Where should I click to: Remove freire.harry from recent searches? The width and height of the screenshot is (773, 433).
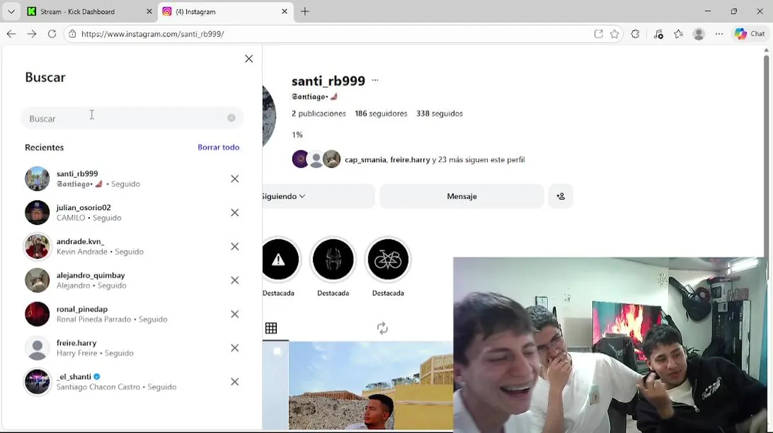point(235,348)
